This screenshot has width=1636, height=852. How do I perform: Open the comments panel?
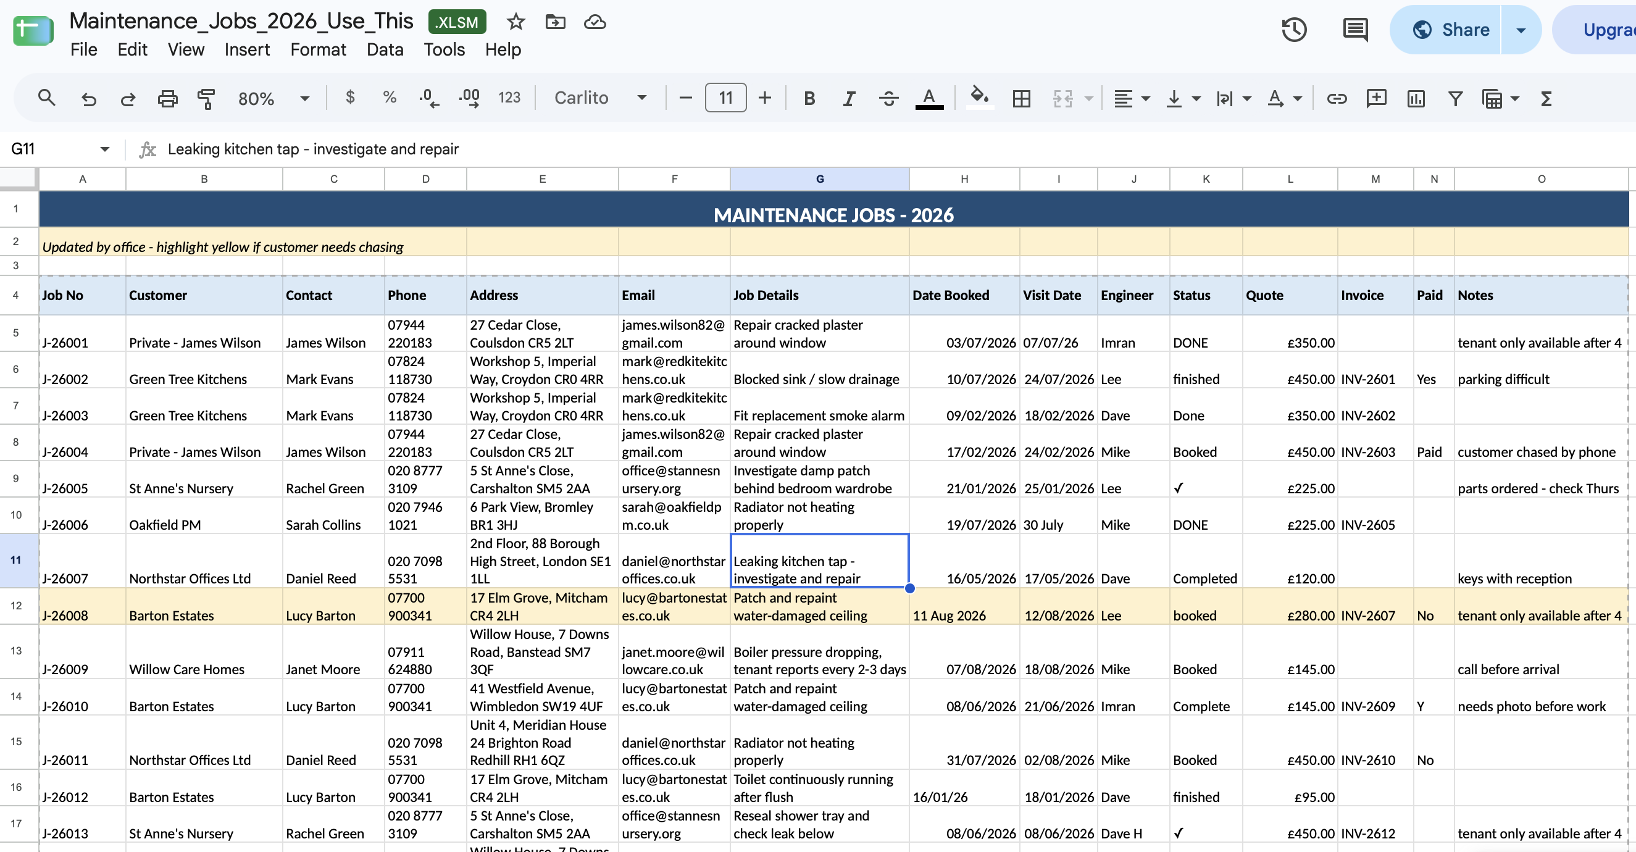pyautogui.click(x=1355, y=30)
